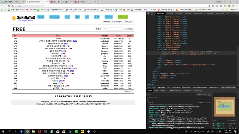Open the search Select dropdown
The height and width of the screenshot is (134, 239).
tap(100, 29)
